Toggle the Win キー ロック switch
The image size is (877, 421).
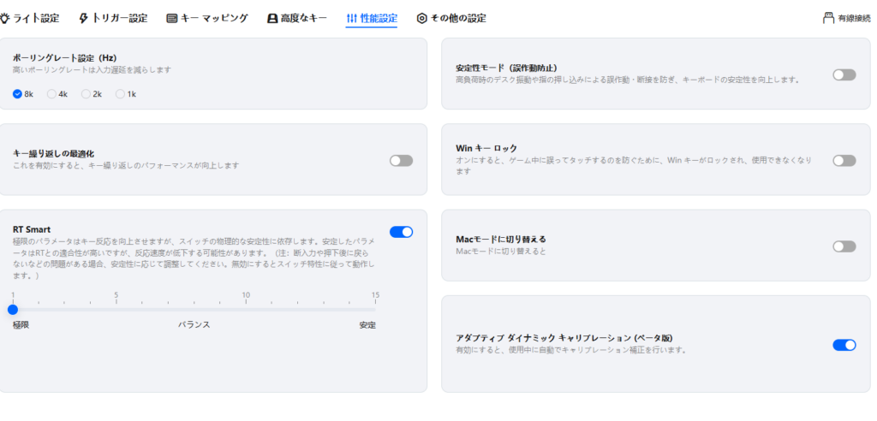tap(844, 160)
